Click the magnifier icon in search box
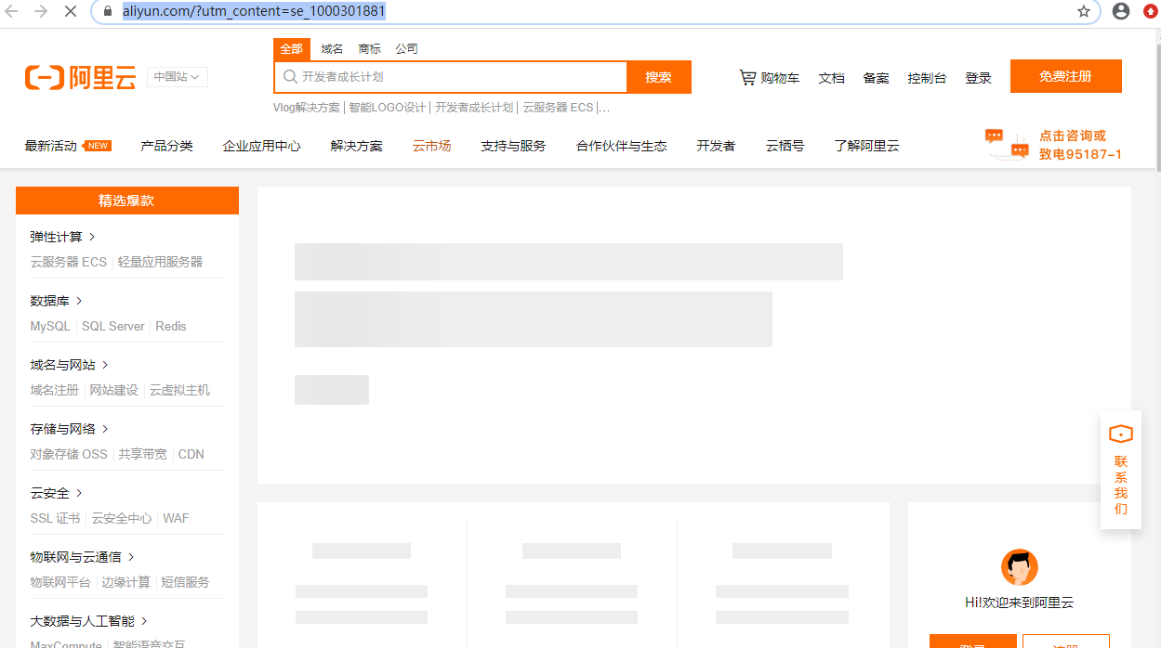1161x648 pixels. tap(289, 77)
